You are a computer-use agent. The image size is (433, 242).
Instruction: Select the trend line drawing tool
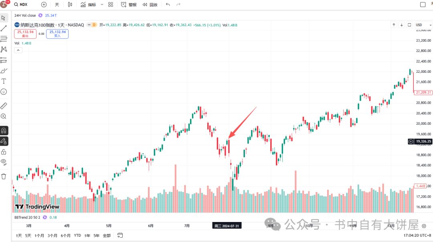click(x=4, y=28)
